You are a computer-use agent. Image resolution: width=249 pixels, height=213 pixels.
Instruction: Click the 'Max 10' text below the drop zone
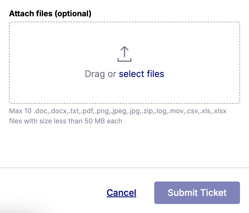[x=20, y=111]
